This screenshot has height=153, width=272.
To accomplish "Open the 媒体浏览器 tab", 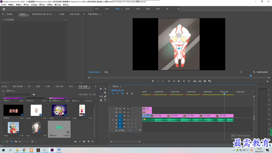I will 18,86.
